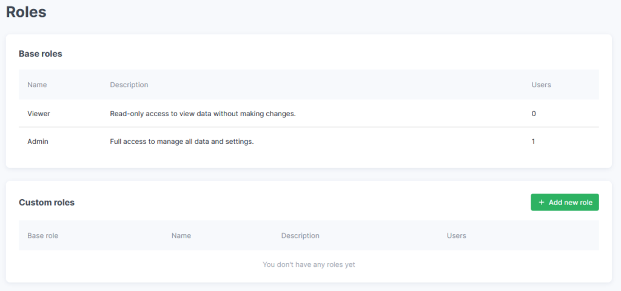Click the empty roles message text
Image resolution: width=621 pixels, height=291 pixels.
pyautogui.click(x=309, y=264)
